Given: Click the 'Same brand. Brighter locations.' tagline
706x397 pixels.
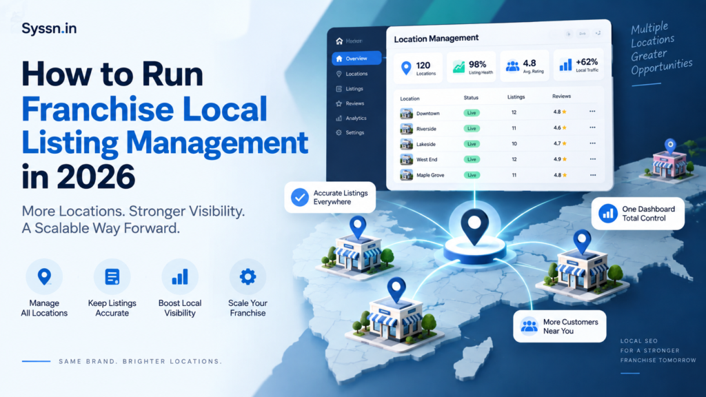Looking at the screenshot, I should 140,361.
